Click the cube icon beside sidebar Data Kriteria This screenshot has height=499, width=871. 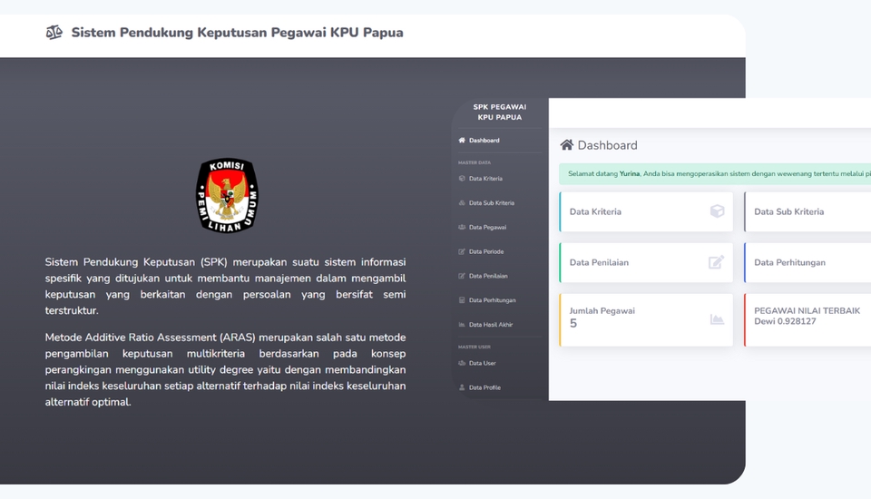(462, 179)
